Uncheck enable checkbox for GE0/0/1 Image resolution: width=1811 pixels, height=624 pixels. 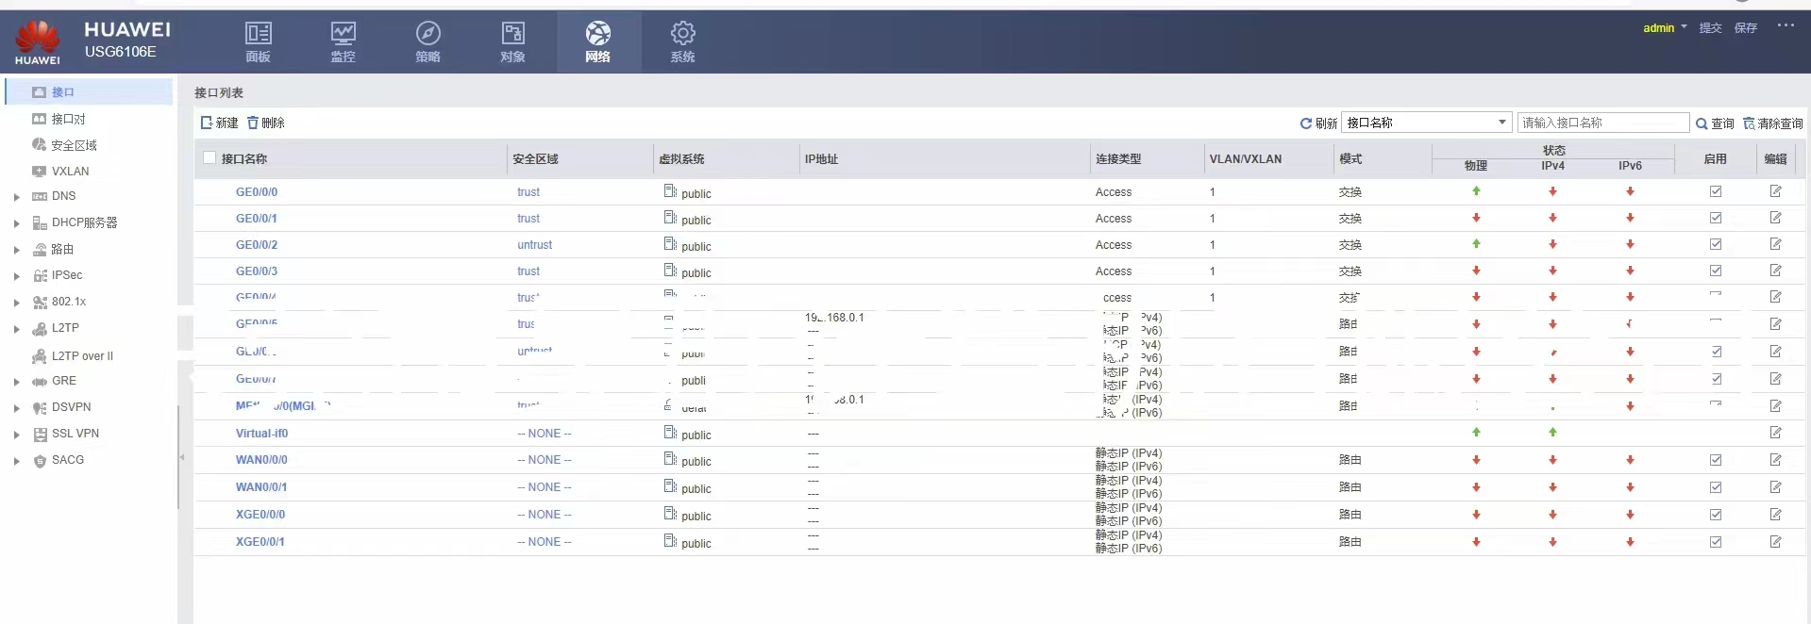1715,218
